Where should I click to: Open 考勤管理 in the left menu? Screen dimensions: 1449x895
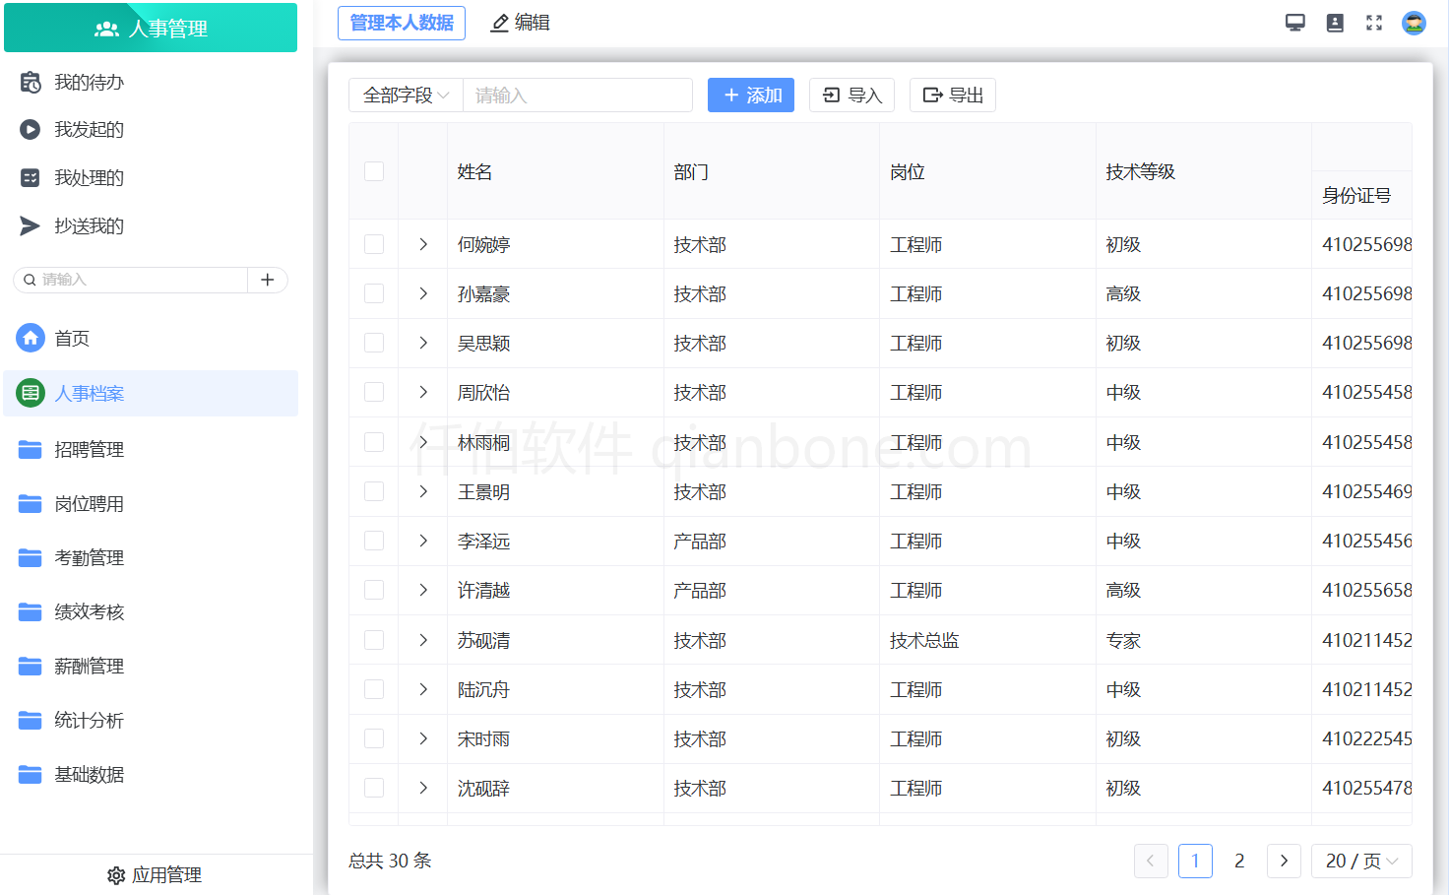click(x=89, y=557)
